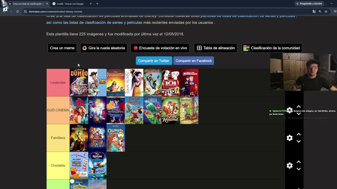Close the tiermaker tab
The width and height of the screenshot is (337, 189).
pos(47,4)
